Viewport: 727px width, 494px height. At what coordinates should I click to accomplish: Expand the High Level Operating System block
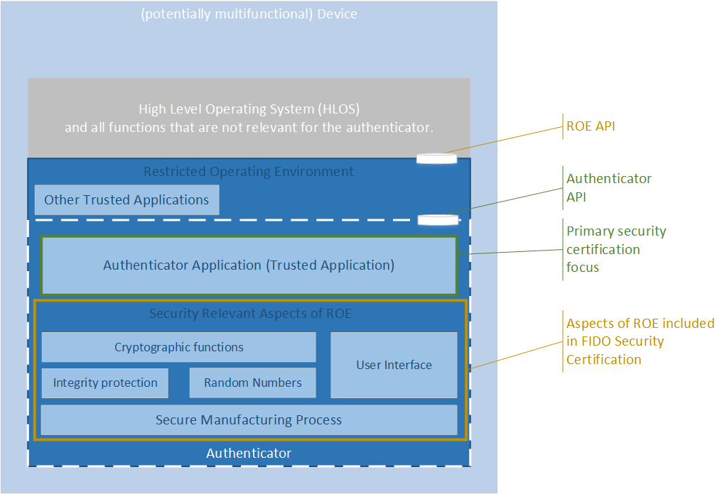coord(249,117)
